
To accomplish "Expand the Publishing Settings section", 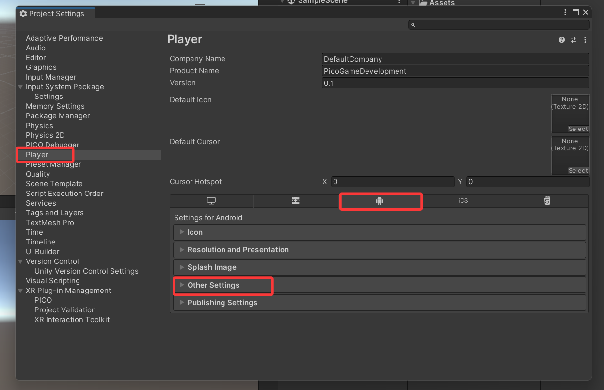I will pos(380,303).
